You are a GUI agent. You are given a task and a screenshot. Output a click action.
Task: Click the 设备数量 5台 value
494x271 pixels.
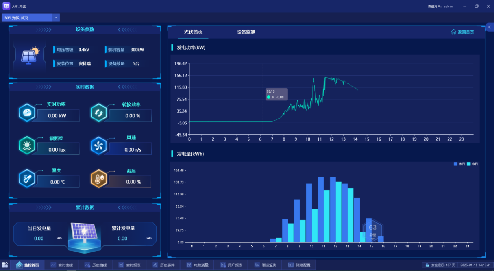coord(136,64)
